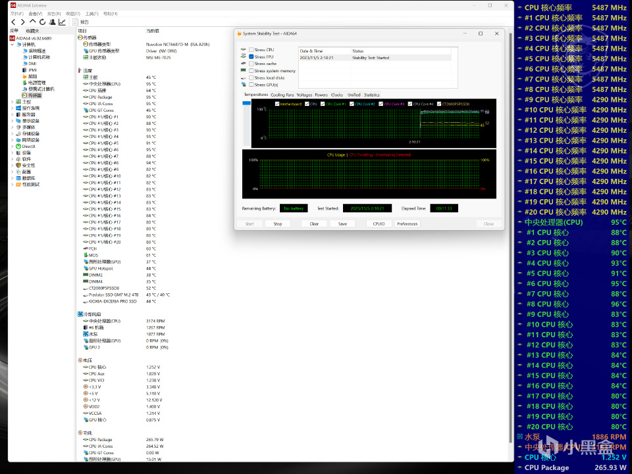Viewport: 632px width, 474px height.
Task: Open the 报告 (Report) toolbar icon
Action: click(x=76, y=22)
